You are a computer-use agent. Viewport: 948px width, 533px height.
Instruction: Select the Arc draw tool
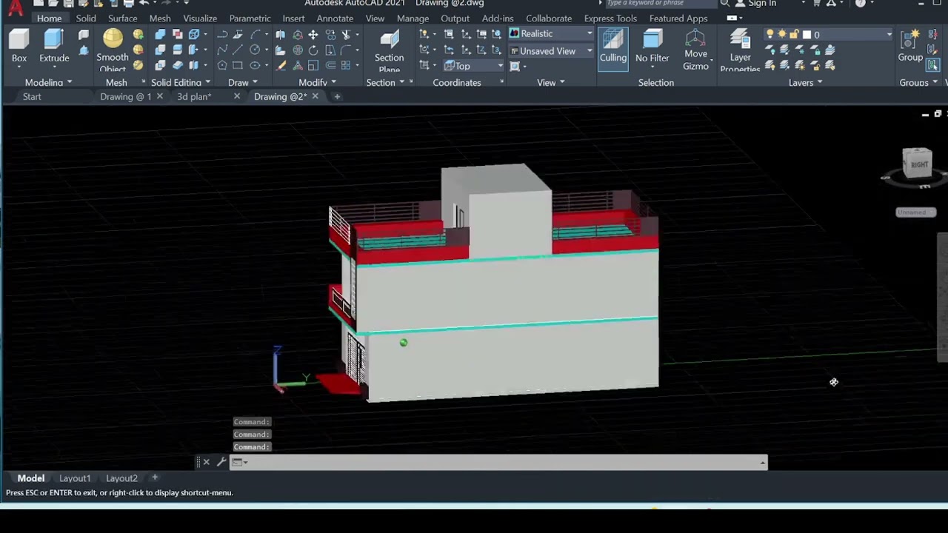[256, 34]
